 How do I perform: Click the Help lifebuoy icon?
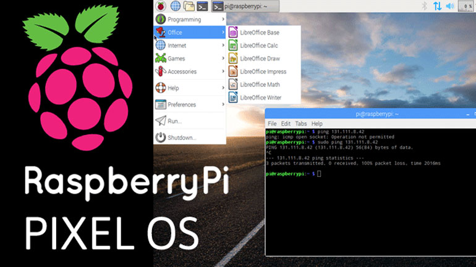pyautogui.click(x=161, y=88)
